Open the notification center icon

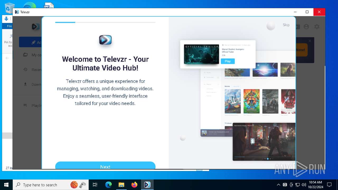click(329, 185)
